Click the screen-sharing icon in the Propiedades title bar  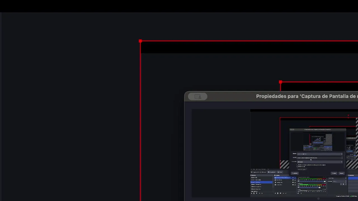(198, 97)
